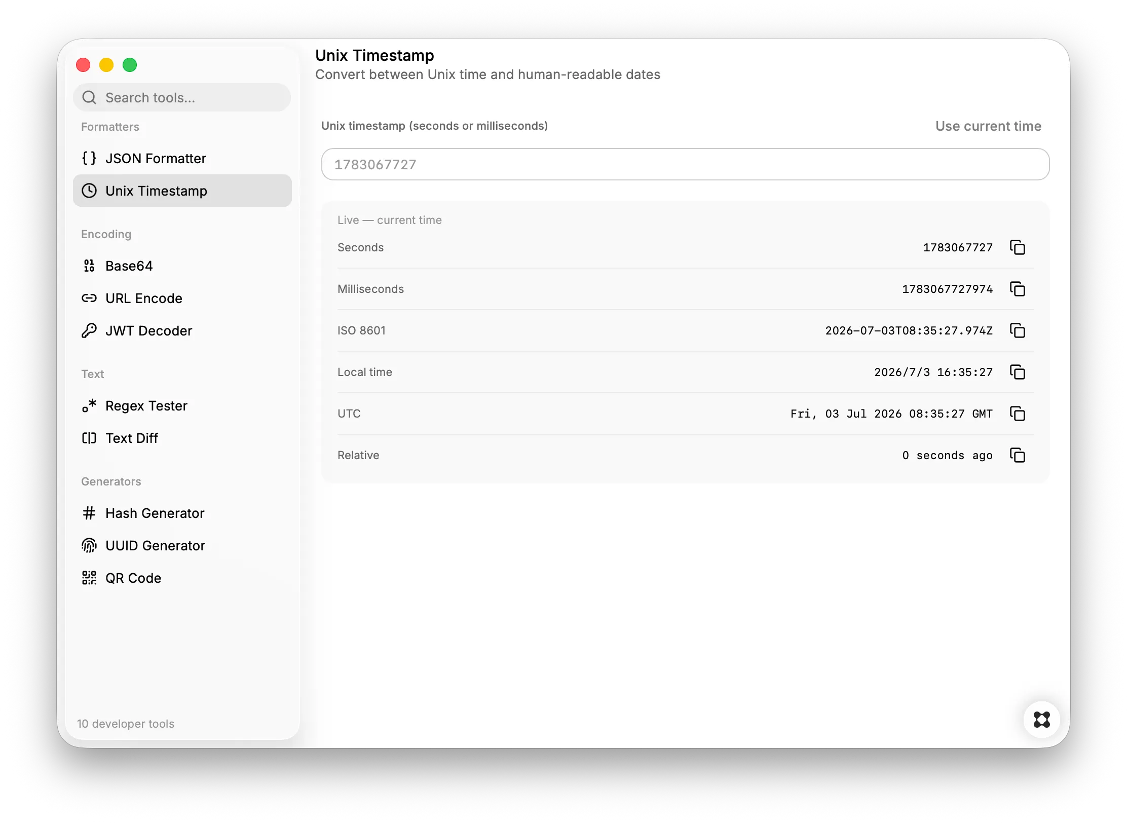Open the Text Diff tool
The height and width of the screenshot is (823, 1127).
[182, 438]
